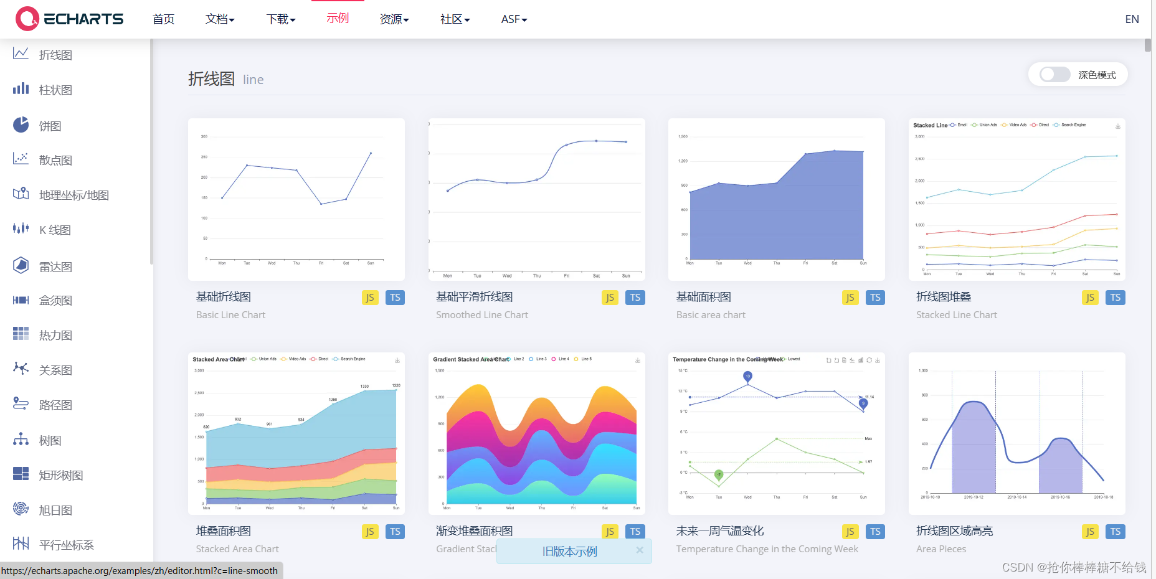This screenshot has width=1156, height=579.
Task: Open TS editor for 折线图区域高亮
Action: coord(1116,532)
